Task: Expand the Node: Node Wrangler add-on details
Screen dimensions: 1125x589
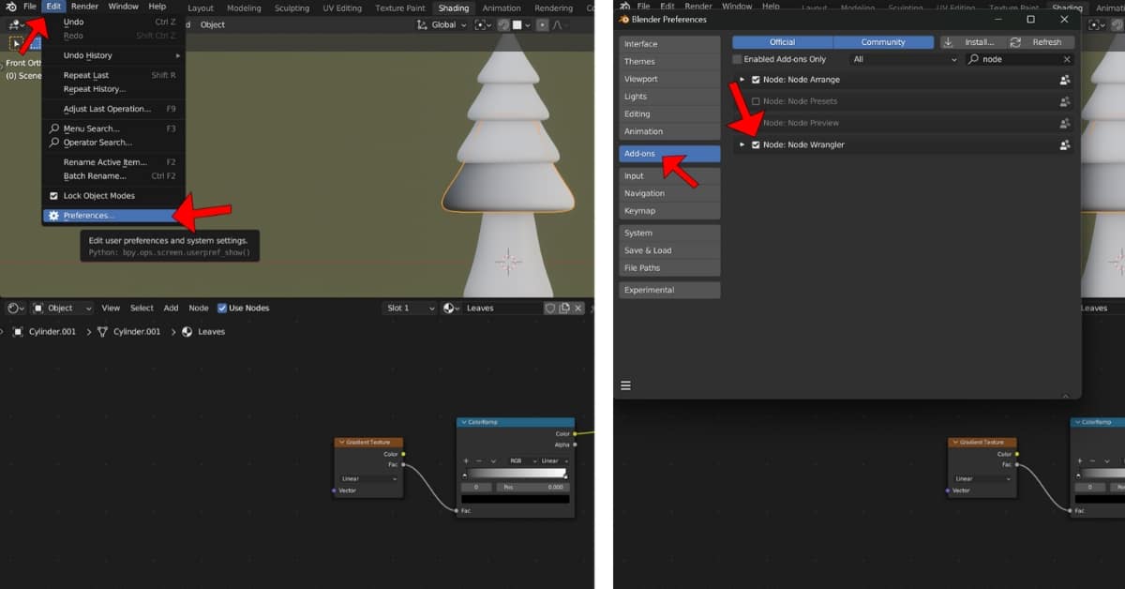Action: (x=742, y=144)
